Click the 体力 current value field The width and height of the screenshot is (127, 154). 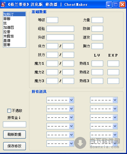(x=52, y=46)
